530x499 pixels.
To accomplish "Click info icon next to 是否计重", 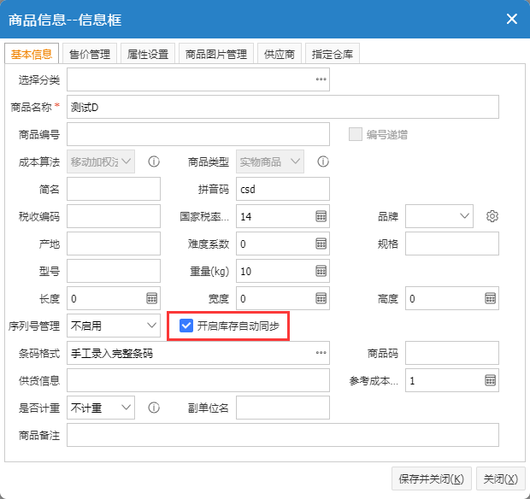I will (154, 408).
